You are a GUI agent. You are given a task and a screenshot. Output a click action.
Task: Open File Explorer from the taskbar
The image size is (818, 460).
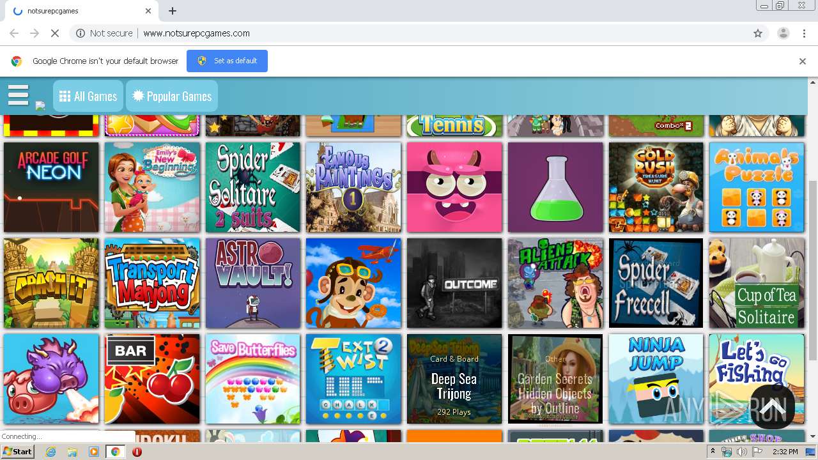(72, 452)
